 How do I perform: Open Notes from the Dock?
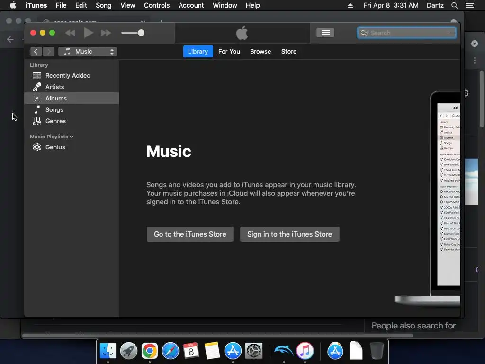click(x=212, y=351)
